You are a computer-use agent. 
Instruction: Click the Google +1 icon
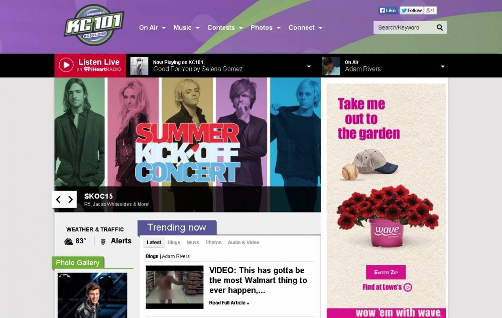coord(430,10)
